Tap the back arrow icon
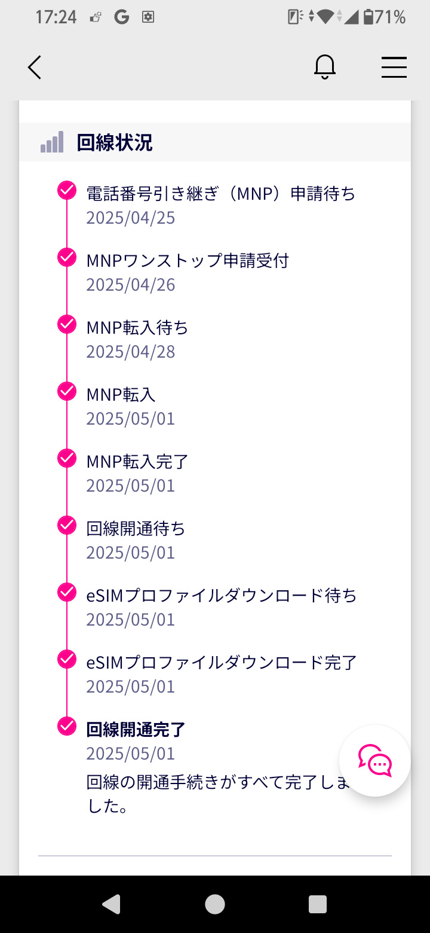This screenshot has width=430, height=933. 35,67
